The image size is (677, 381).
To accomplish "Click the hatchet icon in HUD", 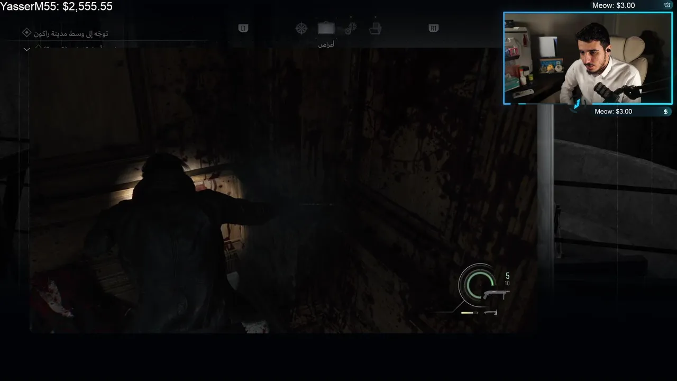I will [490, 313].
